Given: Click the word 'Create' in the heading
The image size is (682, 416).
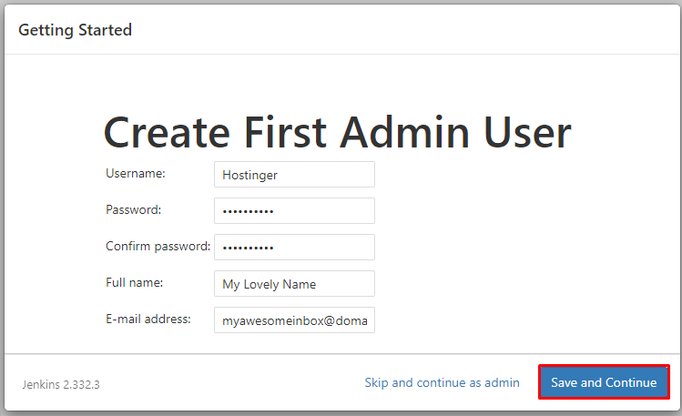Looking at the screenshot, I should tap(167, 133).
